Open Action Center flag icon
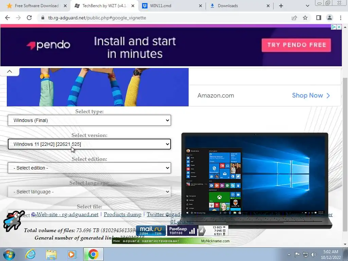Screen dimensions: 348x261 click(x=297, y=254)
